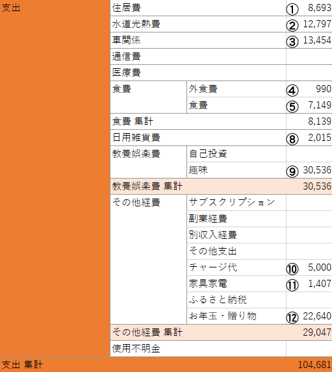Select the 住居費 category cell
The height and width of the screenshot is (372, 332).
tap(198, 8)
